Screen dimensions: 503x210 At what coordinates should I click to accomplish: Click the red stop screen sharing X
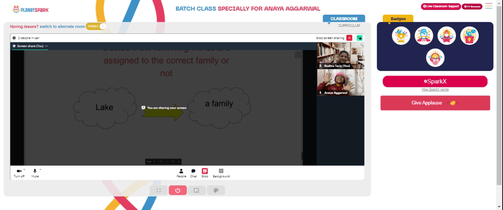(x=350, y=38)
